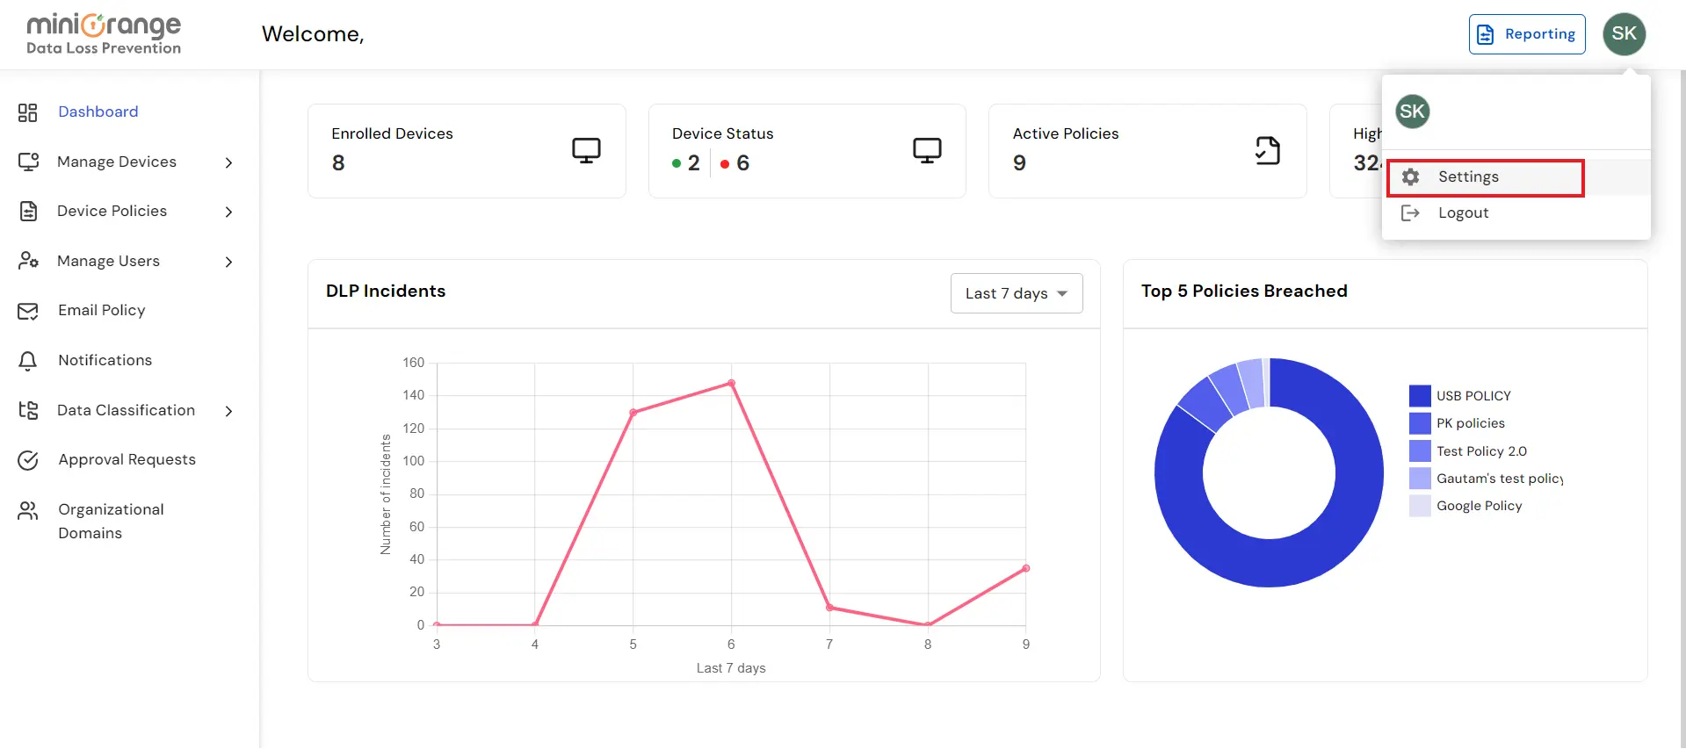Image resolution: width=1686 pixels, height=749 pixels.
Task: Click the Logout arrow icon
Action: tap(1410, 212)
